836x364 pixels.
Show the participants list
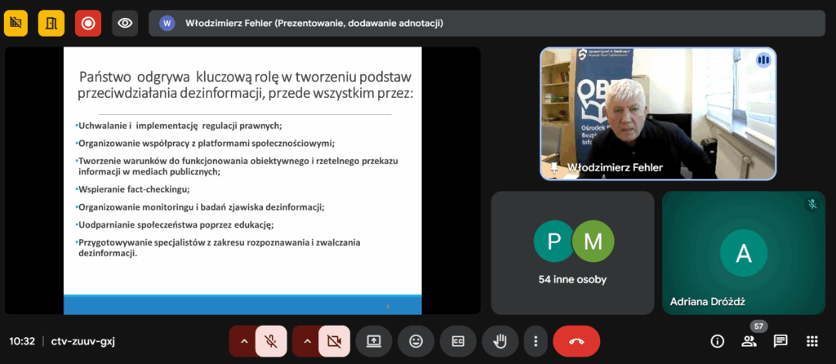coord(749,341)
